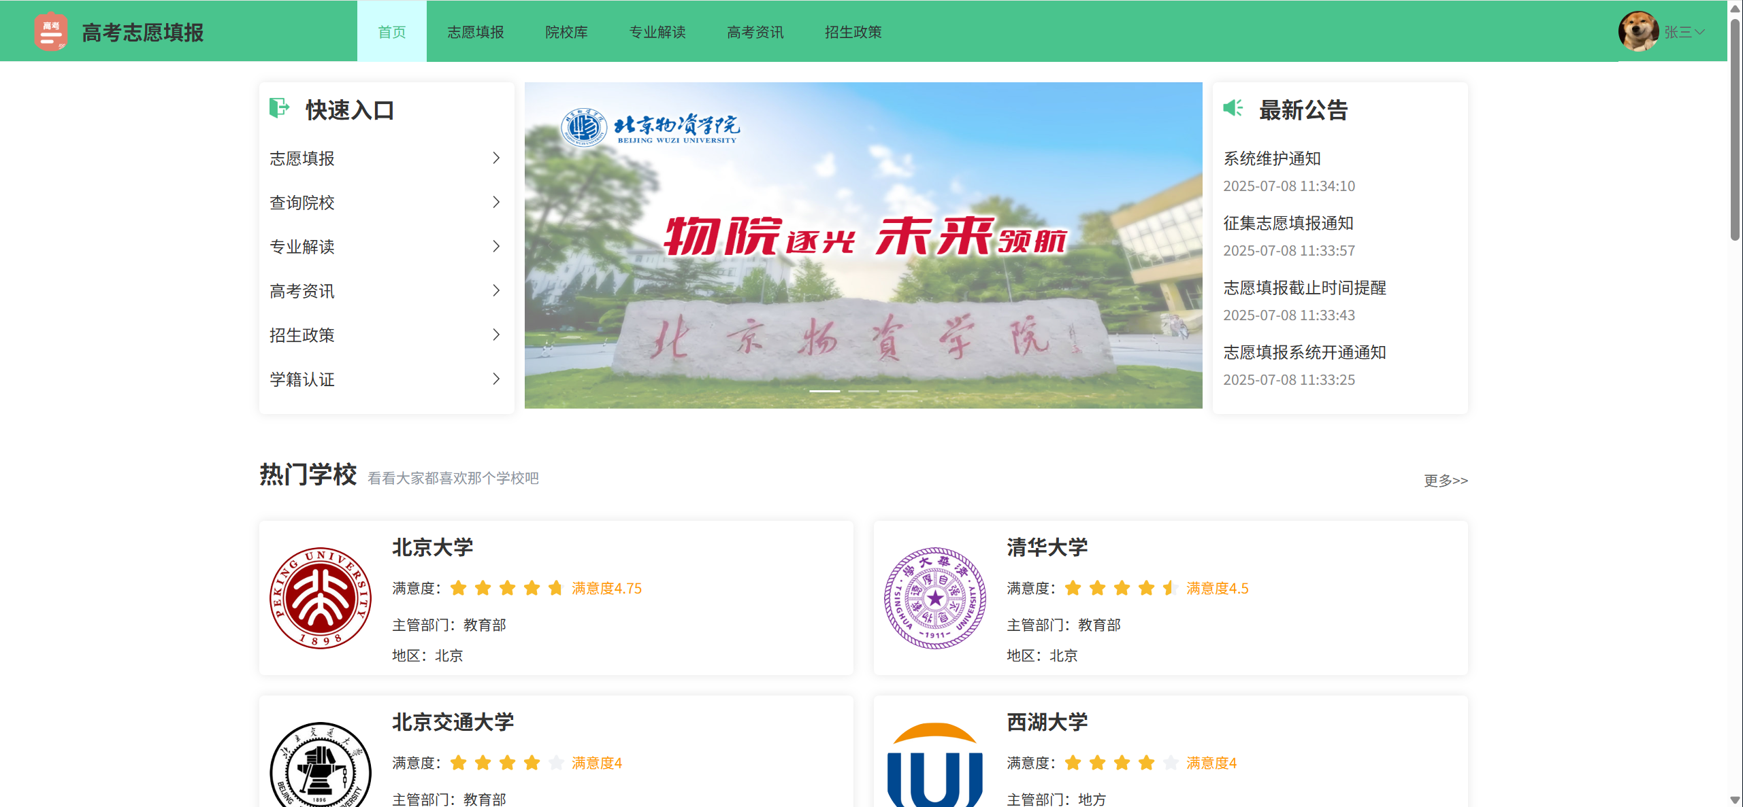1743x807 pixels.
Task: Open the 招生政策 navigation tab
Action: tap(853, 32)
